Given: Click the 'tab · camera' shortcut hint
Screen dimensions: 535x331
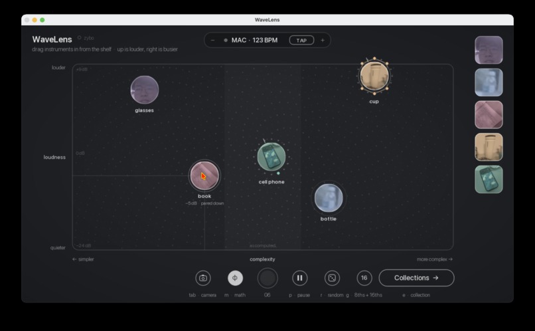Looking at the screenshot, I should (202, 295).
